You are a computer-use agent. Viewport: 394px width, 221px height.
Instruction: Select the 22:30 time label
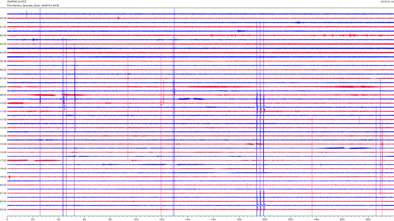[3, 201]
